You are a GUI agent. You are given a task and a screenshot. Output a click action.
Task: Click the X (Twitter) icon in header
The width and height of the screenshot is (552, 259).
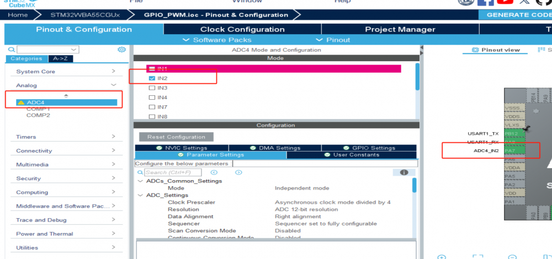[523, 2]
